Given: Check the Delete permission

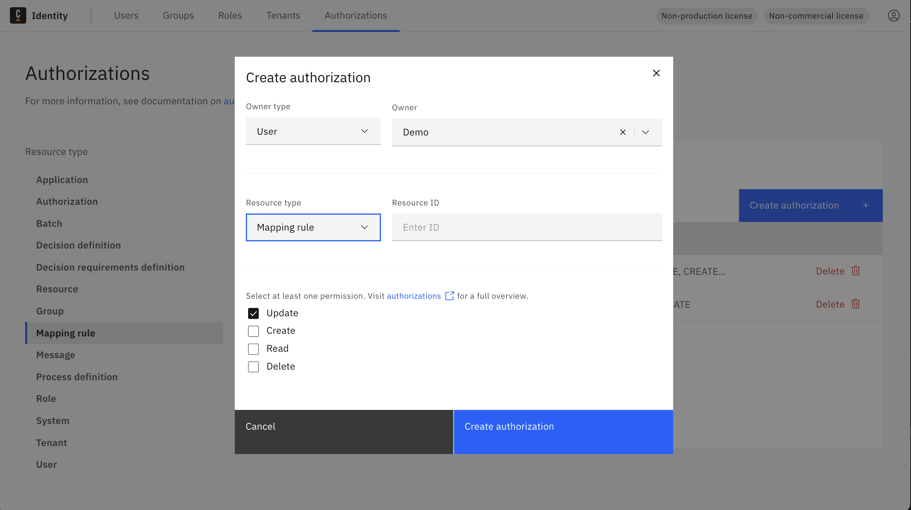Looking at the screenshot, I should click(253, 367).
